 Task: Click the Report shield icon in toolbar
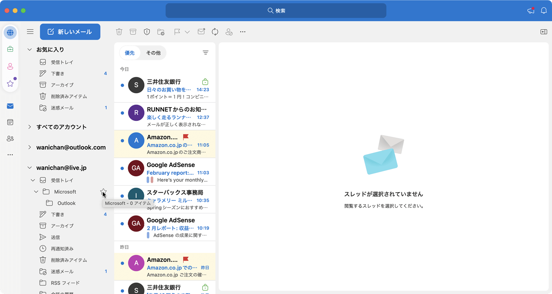[x=147, y=32]
